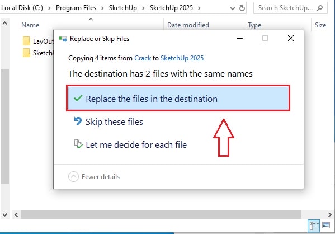Viewport: 335px width, 234px height.
Task: Expand chevron after SketchUp 2025 breadcrumb
Action: 199,8
